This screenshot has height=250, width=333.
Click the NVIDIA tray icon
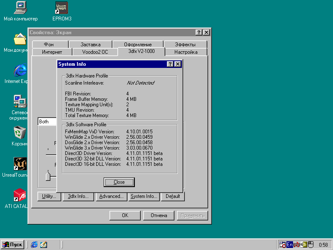click(x=304, y=245)
